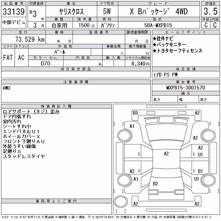Viewport: 221px width, 221px height.
Task: Select inspector note 外装うすい線傷
Action: 19,146
